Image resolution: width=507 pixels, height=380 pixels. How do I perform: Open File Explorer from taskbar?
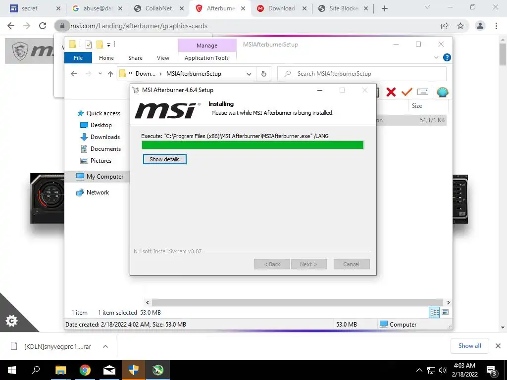60,370
